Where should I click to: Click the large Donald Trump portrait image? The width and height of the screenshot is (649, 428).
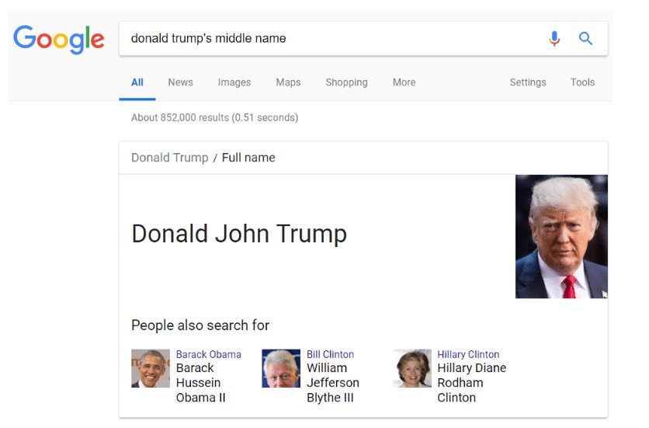561,237
